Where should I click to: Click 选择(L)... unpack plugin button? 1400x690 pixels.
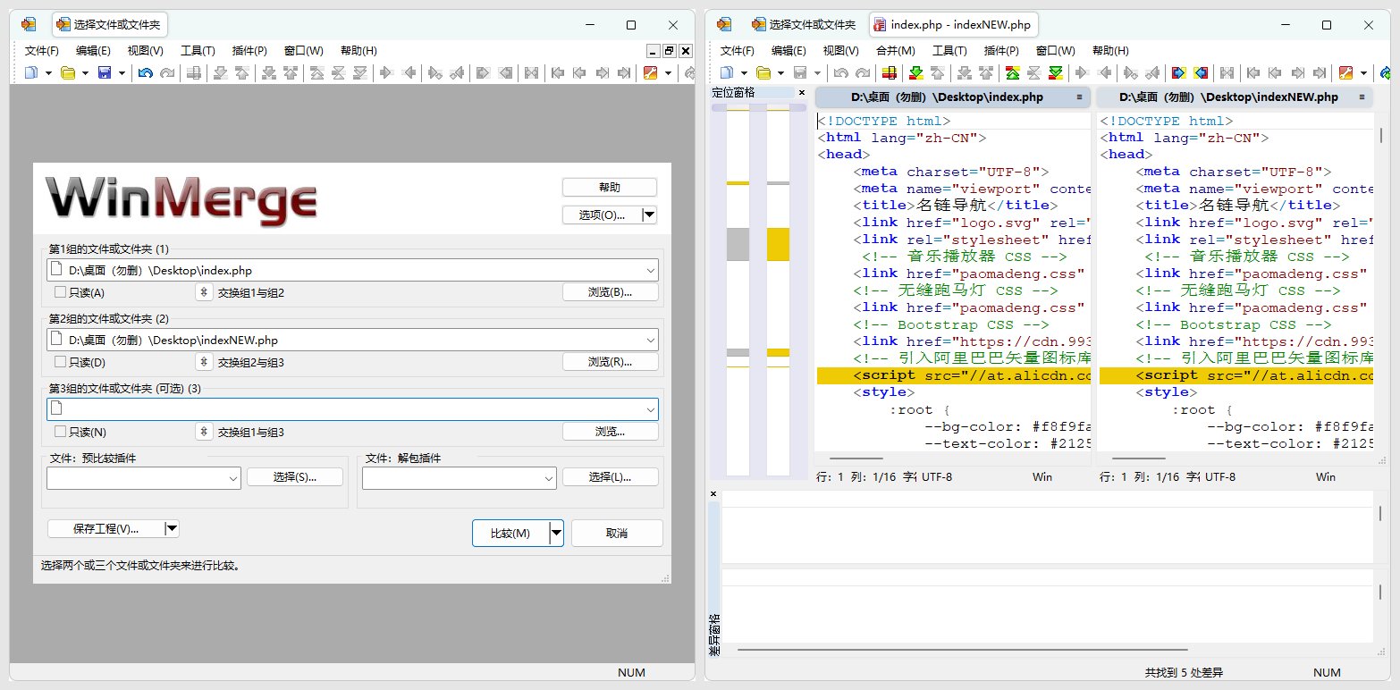pyautogui.click(x=610, y=477)
